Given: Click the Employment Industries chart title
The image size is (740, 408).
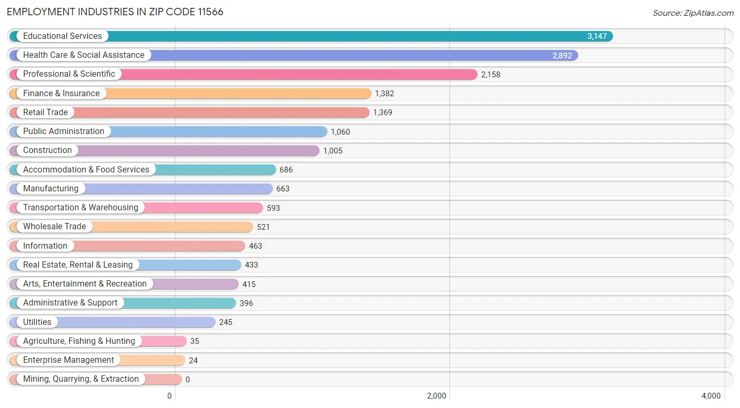Looking at the screenshot, I should point(115,12).
